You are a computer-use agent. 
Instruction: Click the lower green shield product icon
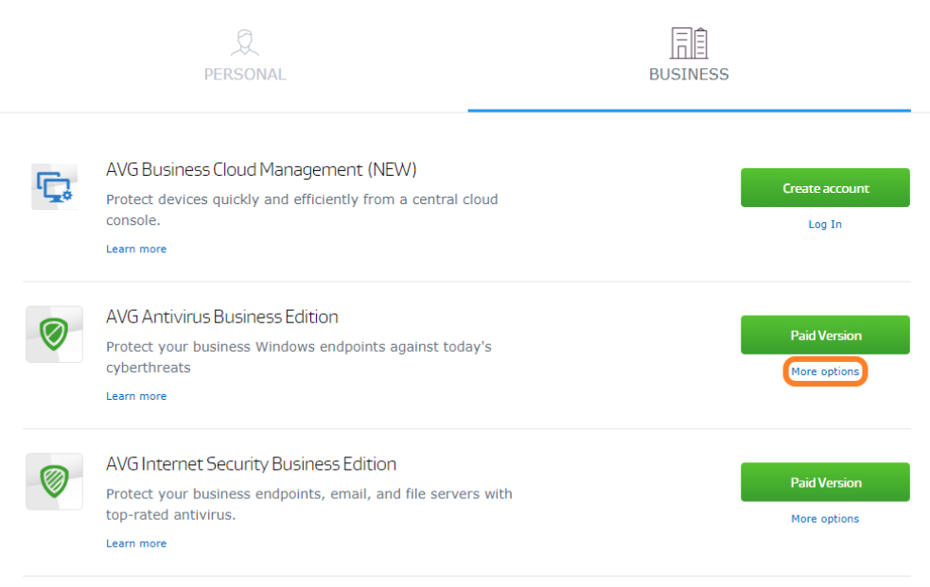coord(54,482)
